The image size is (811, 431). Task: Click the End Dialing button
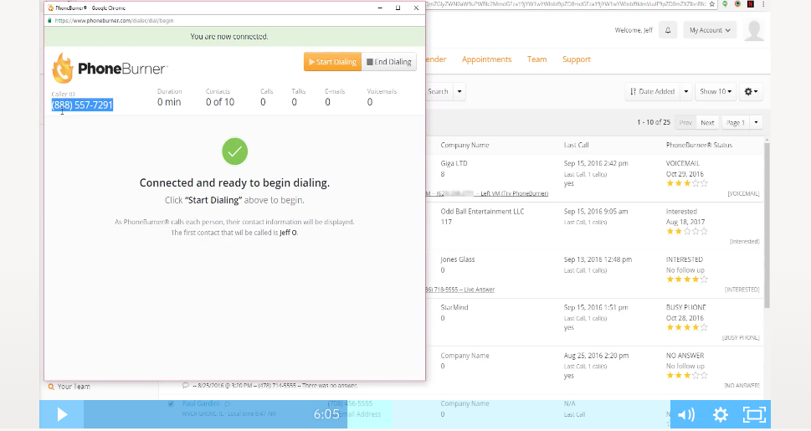(x=389, y=62)
